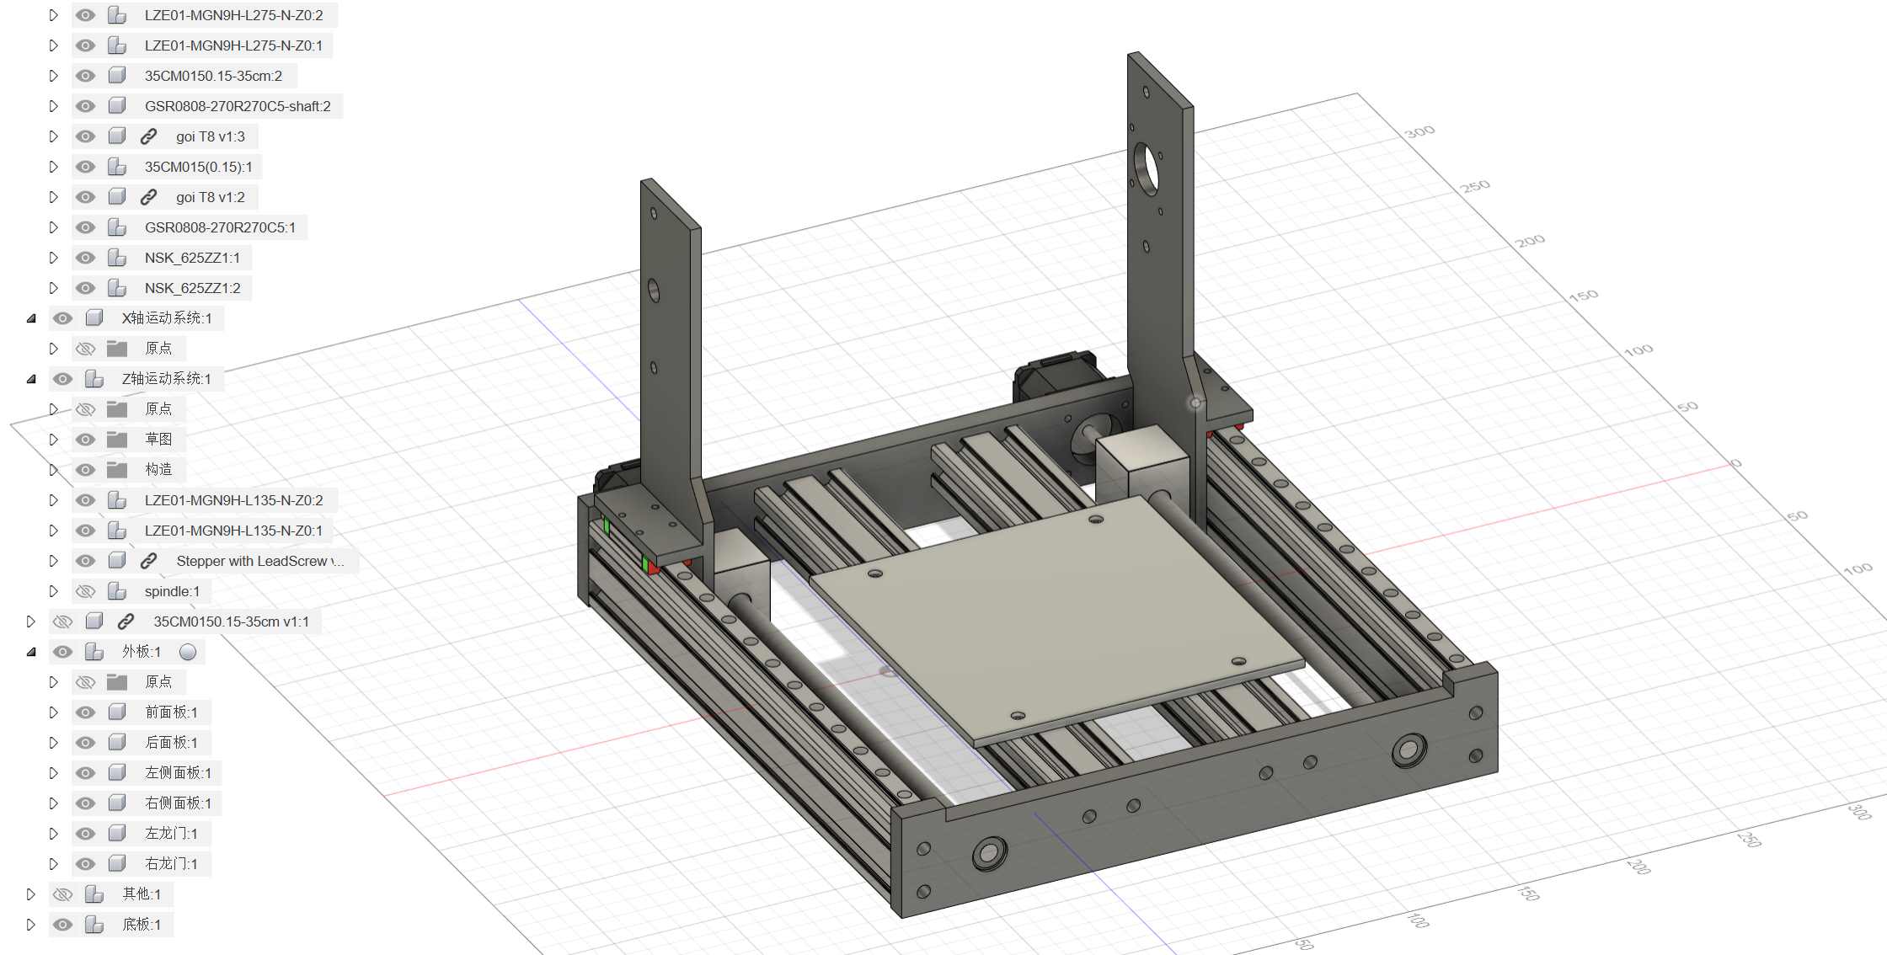1887x955 pixels.
Task: Click component icon of LZE01-MGN9H-L135-N-Z0:2
Action: tap(117, 500)
